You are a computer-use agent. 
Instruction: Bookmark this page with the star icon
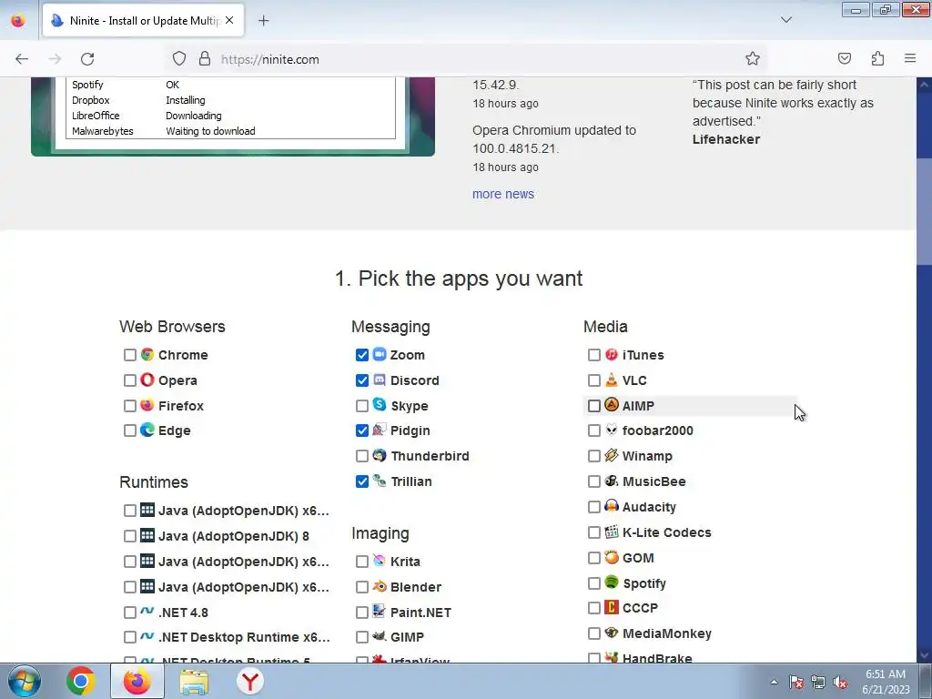[x=753, y=58]
